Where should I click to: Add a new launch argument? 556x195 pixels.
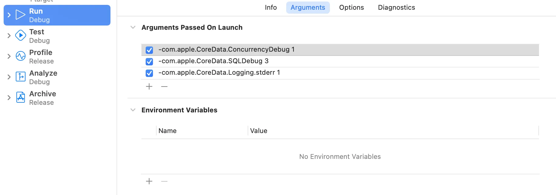[149, 87]
